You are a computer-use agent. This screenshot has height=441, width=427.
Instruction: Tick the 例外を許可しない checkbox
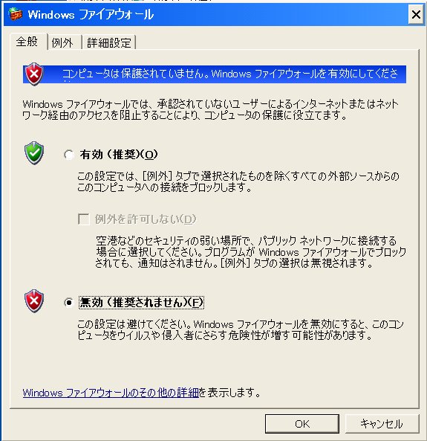point(84,219)
